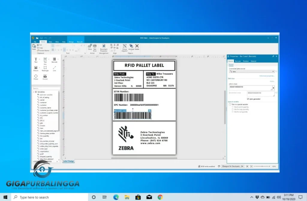Choose the Rectangle drawing tool

point(45,69)
